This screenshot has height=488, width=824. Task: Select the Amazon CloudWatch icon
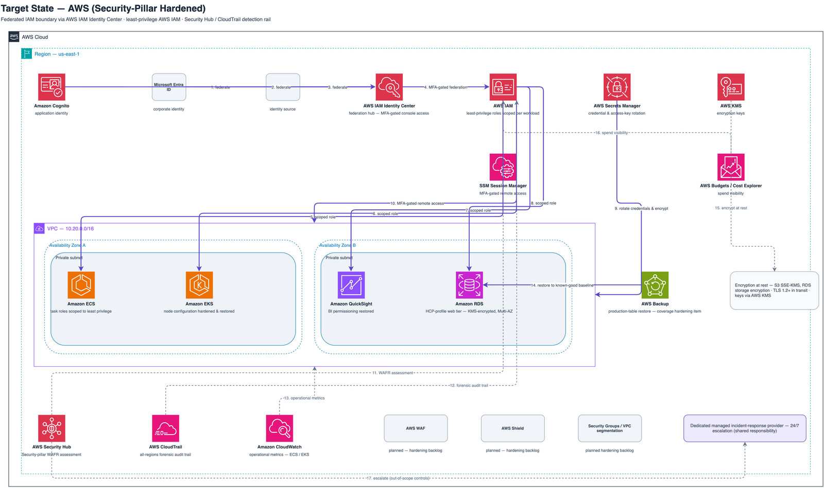tap(280, 428)
